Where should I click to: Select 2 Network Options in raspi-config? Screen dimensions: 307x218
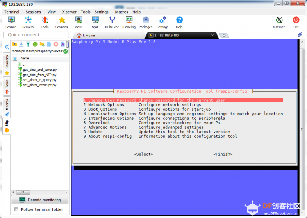coord(183,104)
